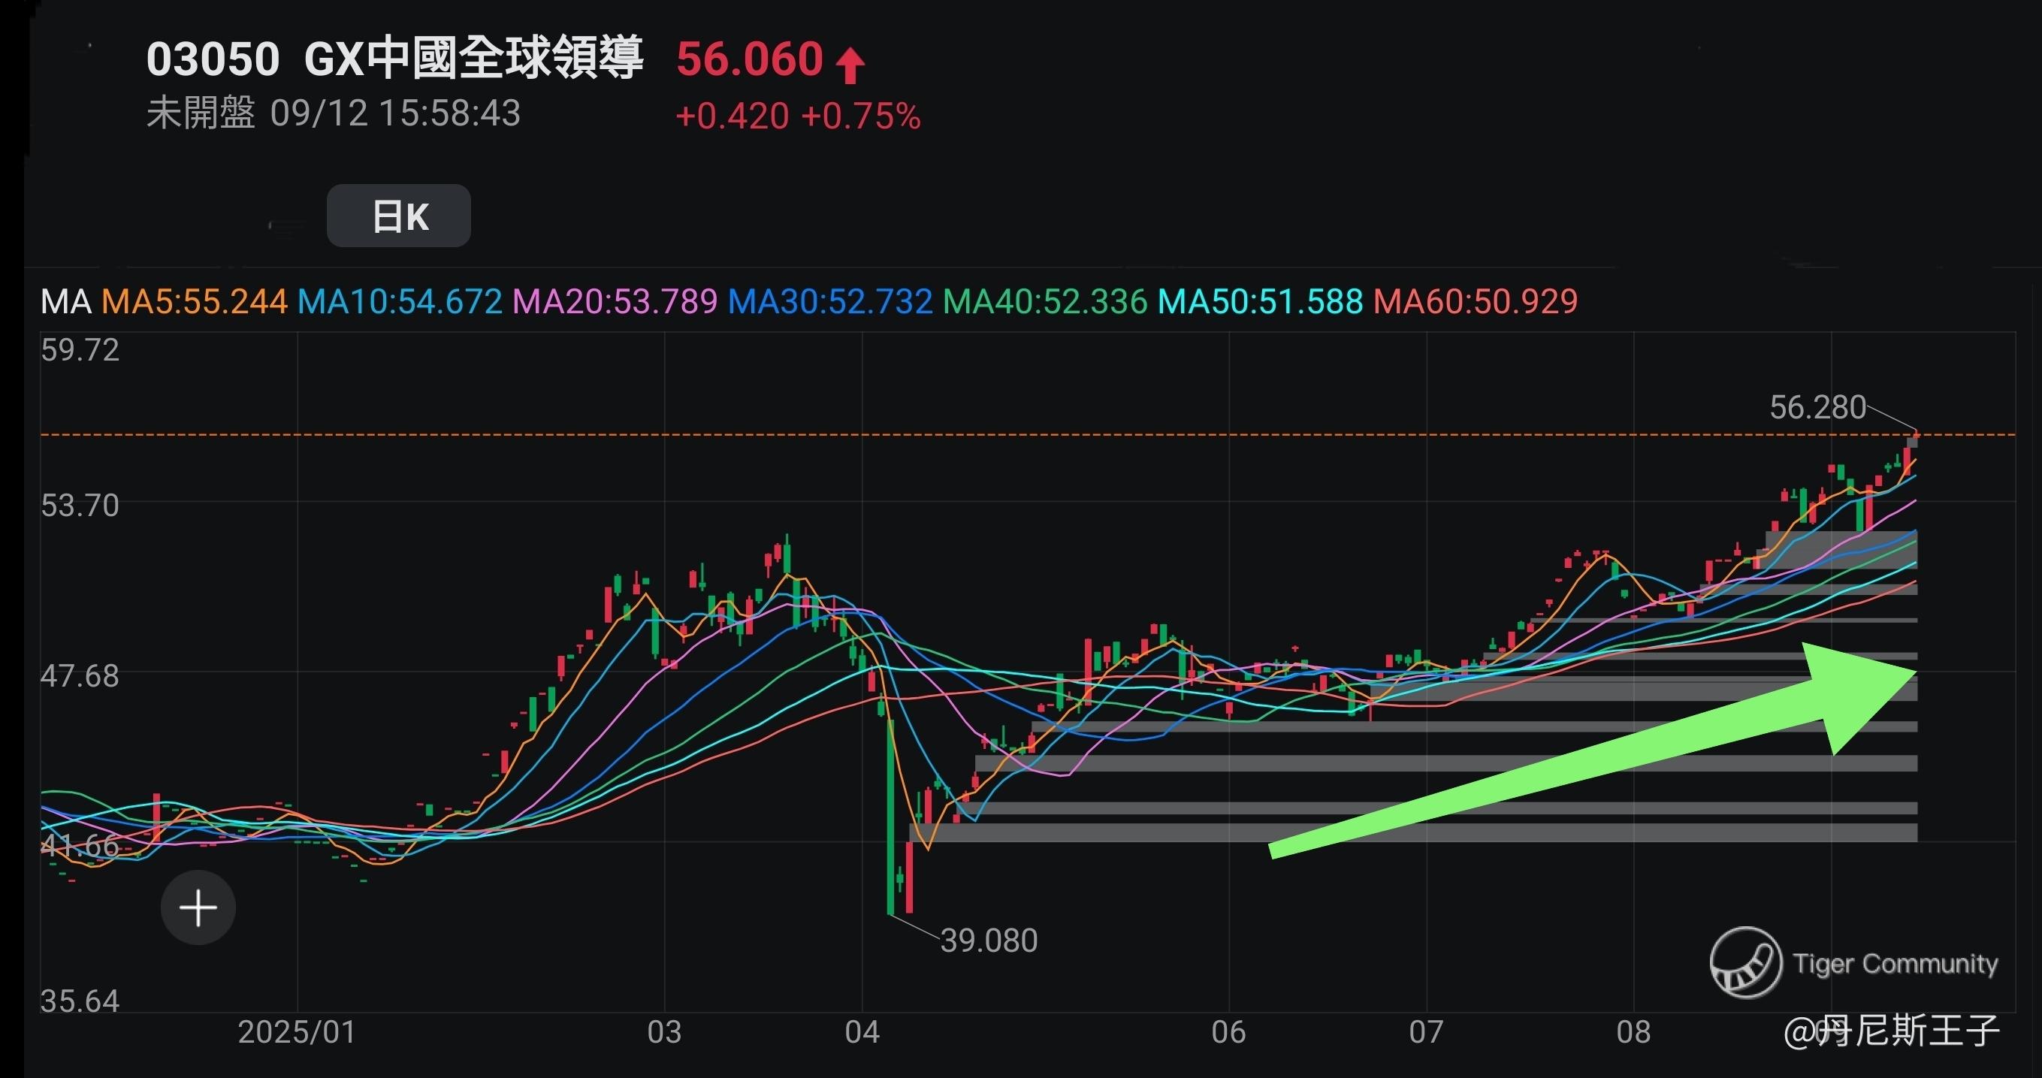Click the MA30 indicator value label
Image resolution: width=2042 pixels, height=1078 pixels.
point(830,302)
